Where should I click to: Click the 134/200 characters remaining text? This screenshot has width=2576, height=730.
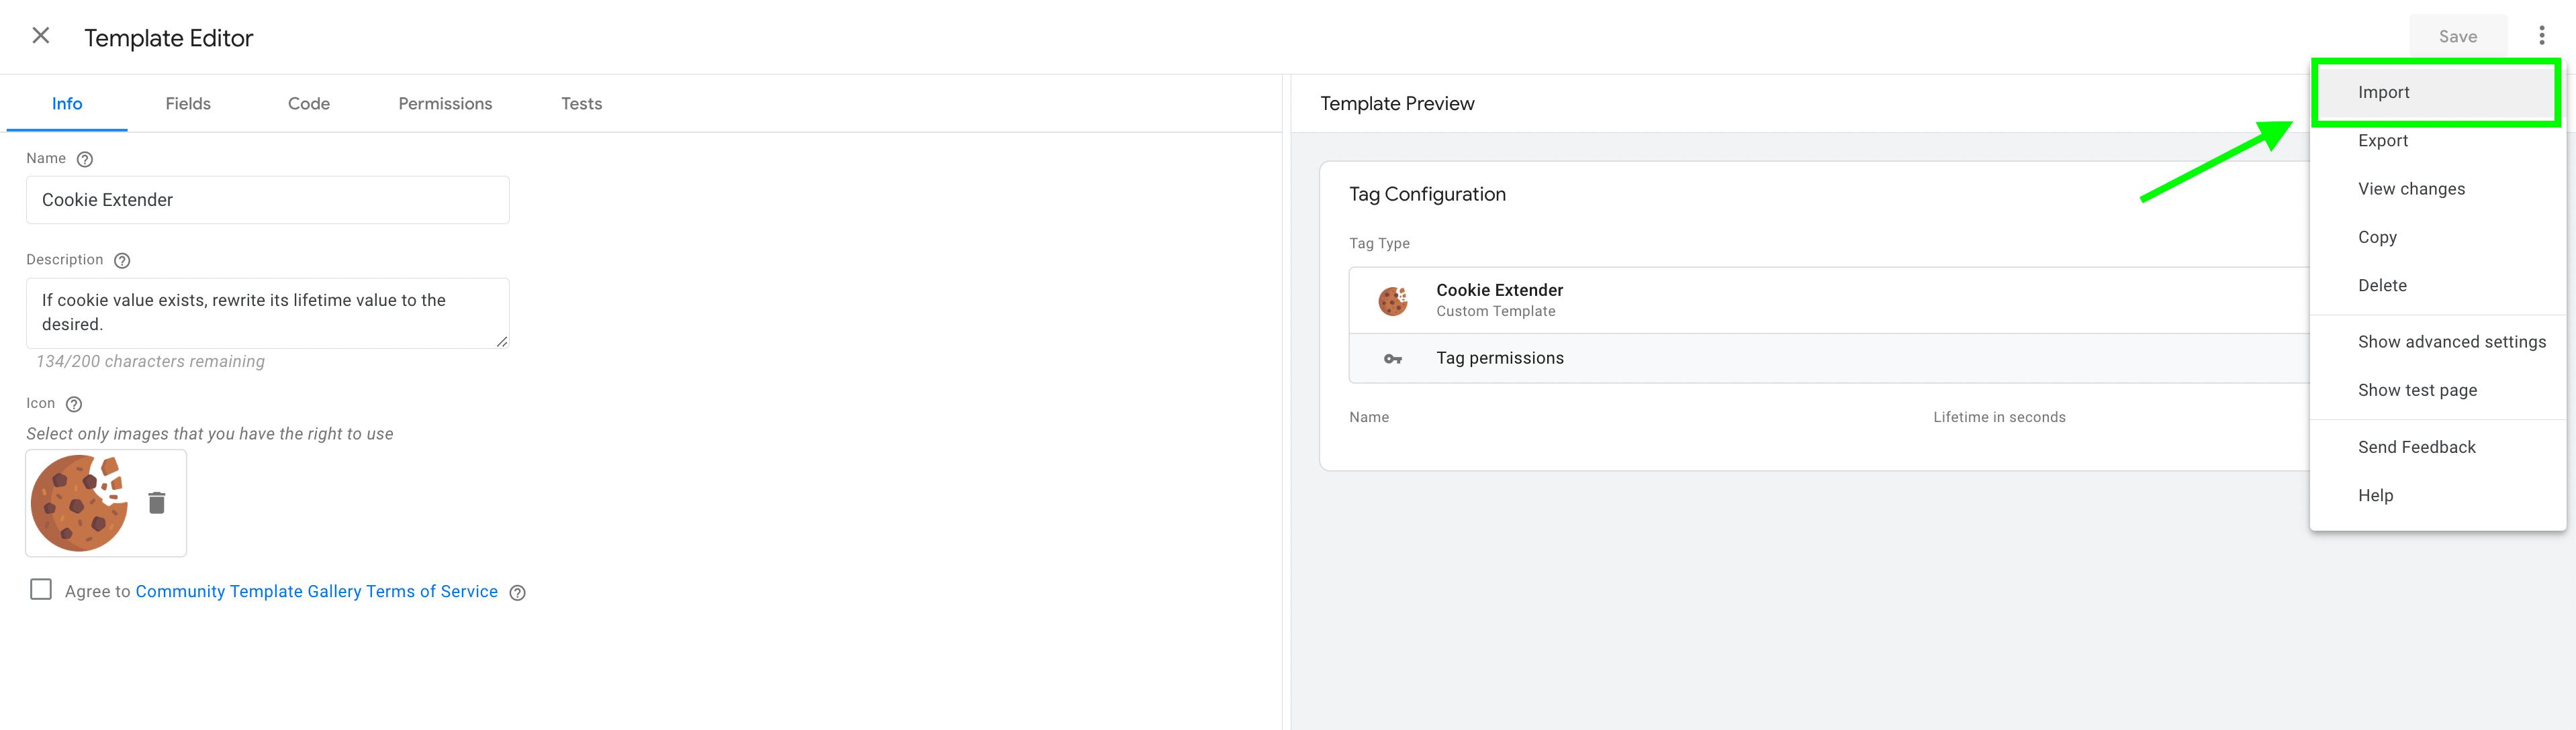(x=150, y=362)
